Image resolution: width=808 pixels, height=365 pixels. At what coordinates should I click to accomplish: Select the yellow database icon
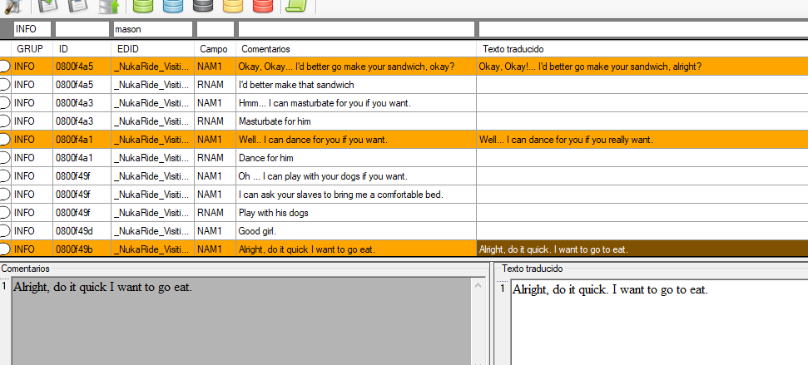pos(233,6)
